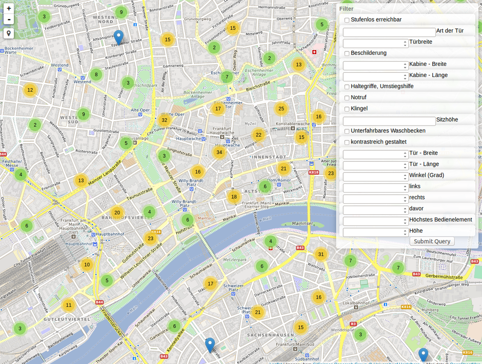The image size is (482, 364).
Task: Click the Höchstes Bedienelement number spinner
Action: point(405,221)
